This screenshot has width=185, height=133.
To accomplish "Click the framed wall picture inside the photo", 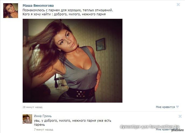I will [100, 44].
